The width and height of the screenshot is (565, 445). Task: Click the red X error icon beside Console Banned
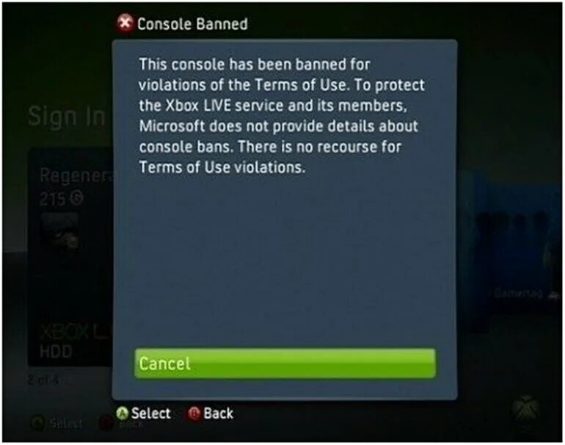[x=125, y=24]
